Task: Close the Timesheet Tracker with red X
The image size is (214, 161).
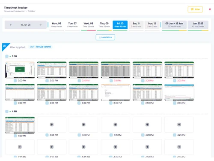Action: click(210, 9)
